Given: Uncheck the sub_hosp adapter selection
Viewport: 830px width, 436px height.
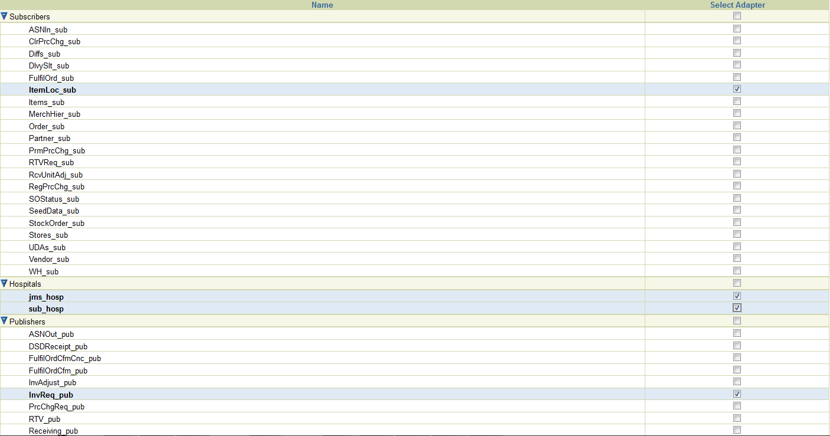Looking at the screenshot, I should pos(737,307).
